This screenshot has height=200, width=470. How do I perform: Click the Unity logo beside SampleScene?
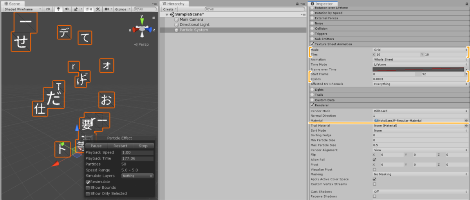pos(172,14)
